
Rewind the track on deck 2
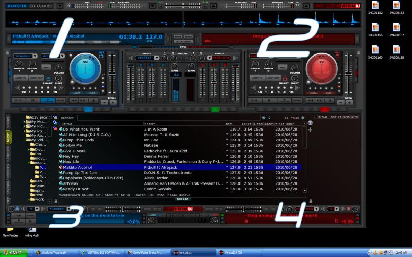point(310,100)
